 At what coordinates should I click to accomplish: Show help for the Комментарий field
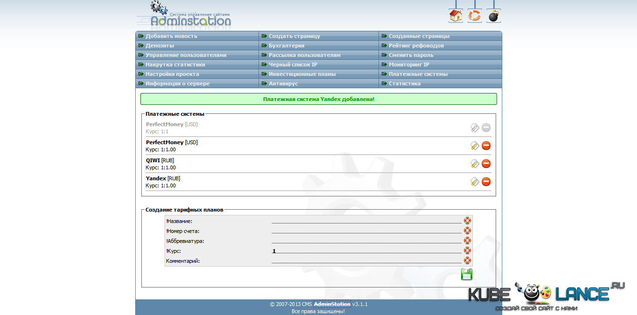pos(467,260)
